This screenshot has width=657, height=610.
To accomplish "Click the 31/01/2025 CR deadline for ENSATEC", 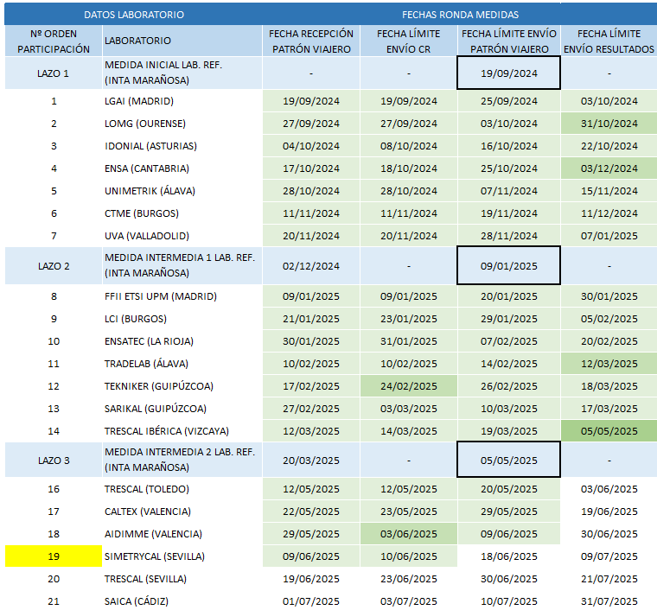I will 409,341.
